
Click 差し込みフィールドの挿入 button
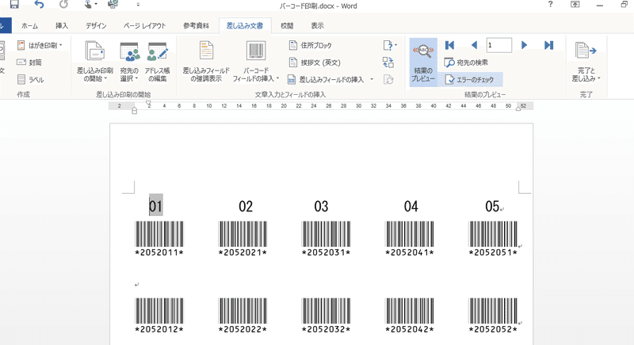click(x=326, y=79)
